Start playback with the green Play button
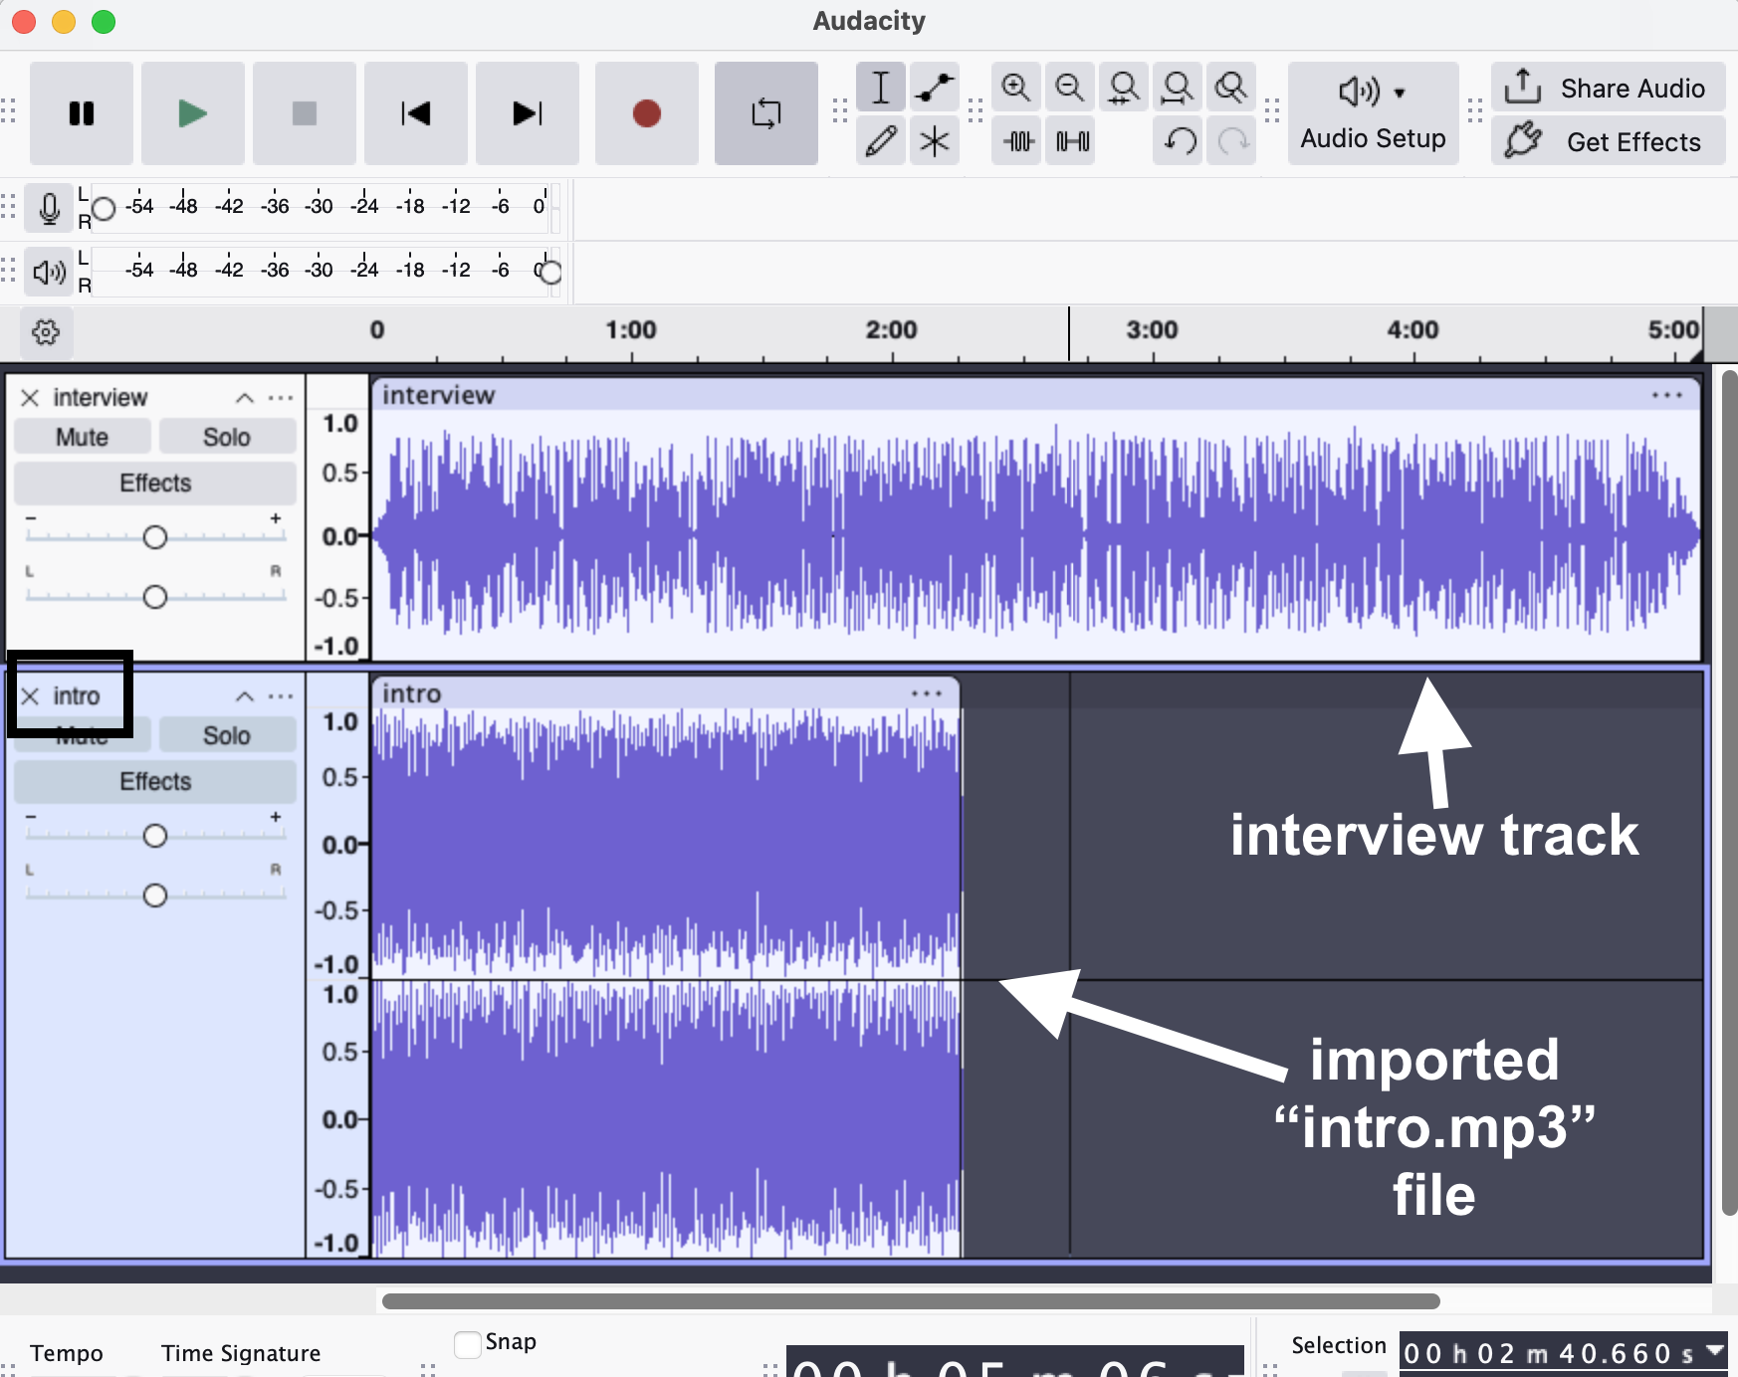This screenshot has width=1738, height=1377. [193, 113]
